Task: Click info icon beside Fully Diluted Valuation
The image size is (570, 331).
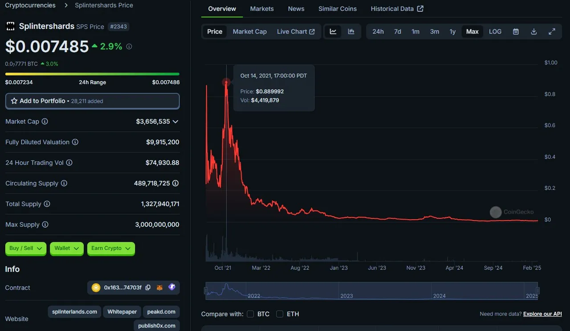Action: [x=75, y=142]
